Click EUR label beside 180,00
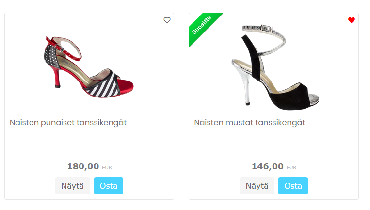 (107, 168)
